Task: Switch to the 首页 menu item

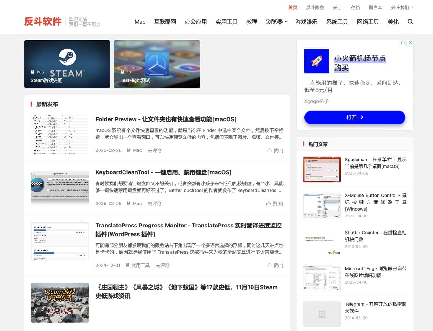Action: click(x=292, y=7)
